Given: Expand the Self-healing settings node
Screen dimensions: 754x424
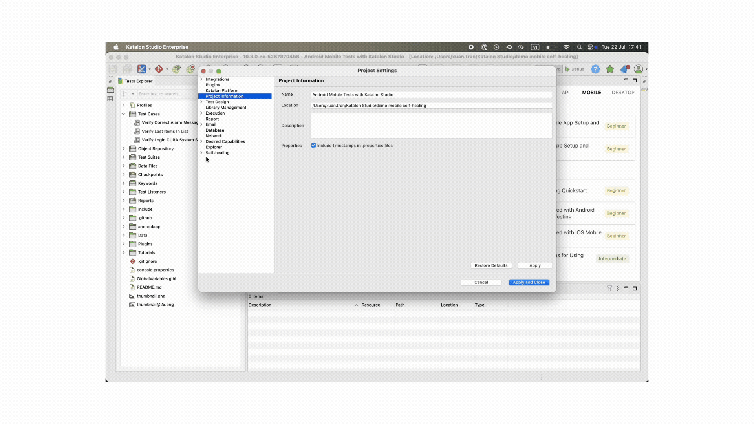Looking at the screenshot, I should [201, 153].
